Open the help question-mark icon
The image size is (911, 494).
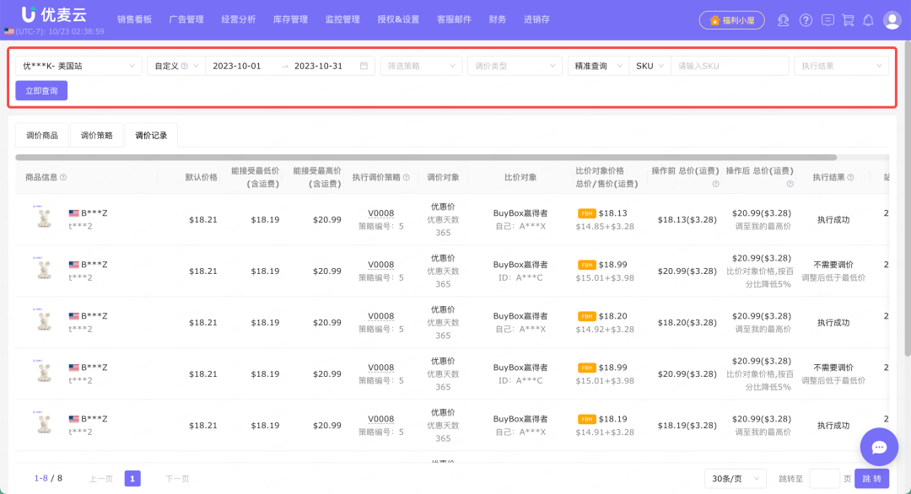pyautogui.click(x=805, y=19)
